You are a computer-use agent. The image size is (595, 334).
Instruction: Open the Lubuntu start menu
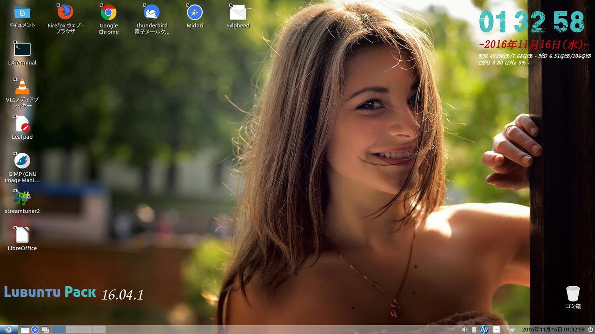[8, 329]
